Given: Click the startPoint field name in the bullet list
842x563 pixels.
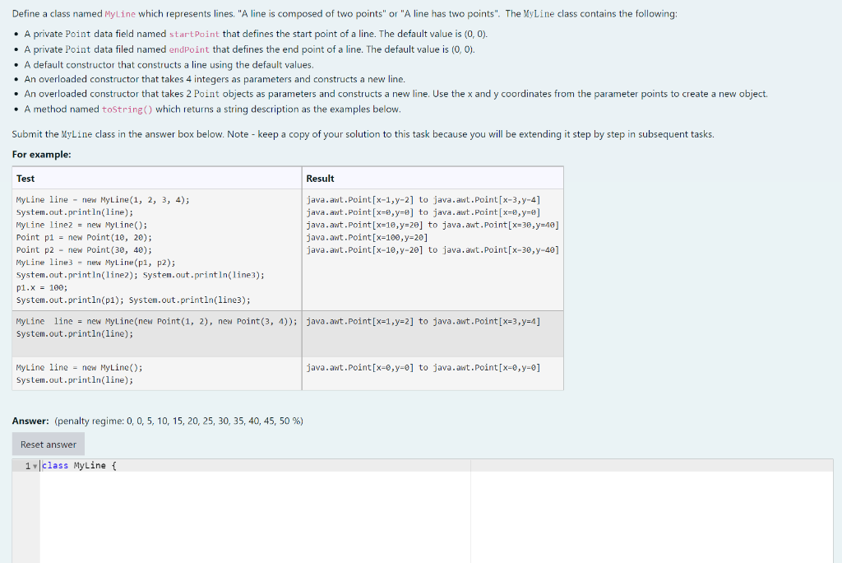Looking at the screenshot, I should pos(196,35).
